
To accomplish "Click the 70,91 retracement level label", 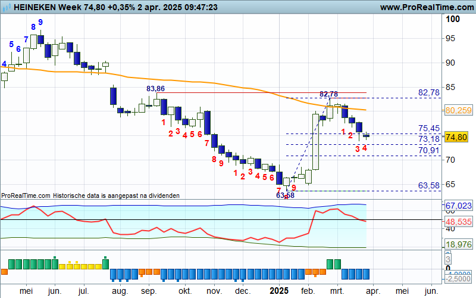I will pyautogui.click(x=428, y=150).
